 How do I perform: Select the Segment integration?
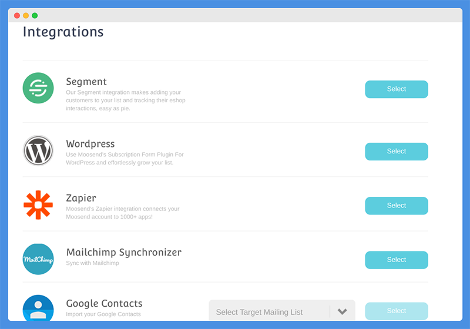[x=396, y=89]
